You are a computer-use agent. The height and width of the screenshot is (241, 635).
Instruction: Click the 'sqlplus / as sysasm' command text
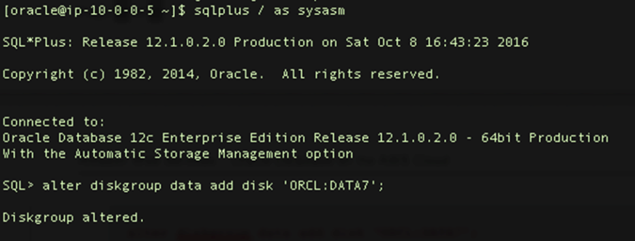(x=270, y=10)
